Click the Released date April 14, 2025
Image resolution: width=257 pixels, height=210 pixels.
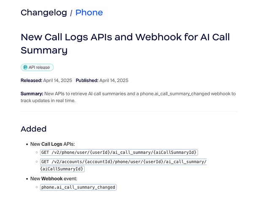pyautogui.click(x=58, y=80)
